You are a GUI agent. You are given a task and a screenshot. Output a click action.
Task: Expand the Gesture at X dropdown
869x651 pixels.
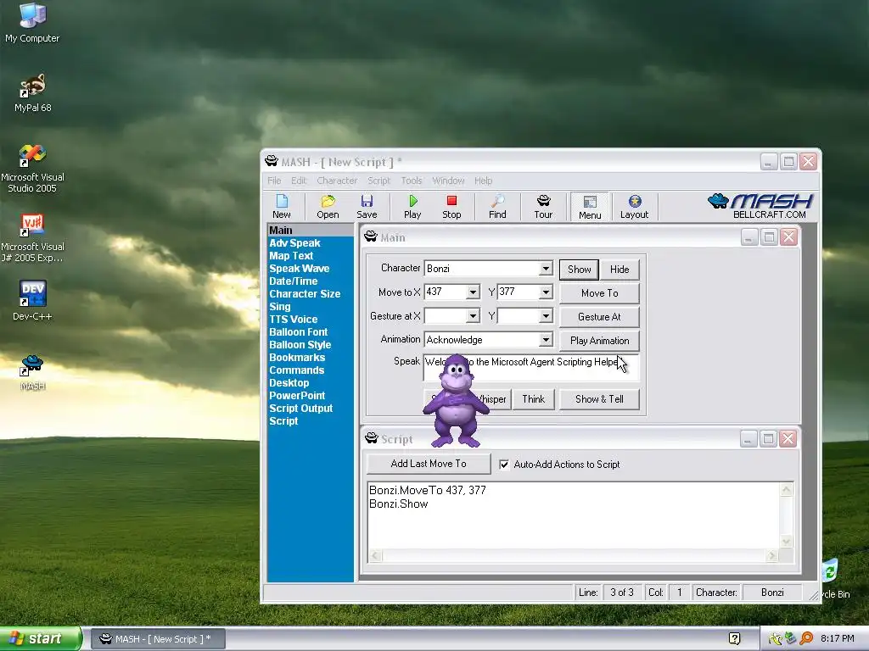click(473, 316)
